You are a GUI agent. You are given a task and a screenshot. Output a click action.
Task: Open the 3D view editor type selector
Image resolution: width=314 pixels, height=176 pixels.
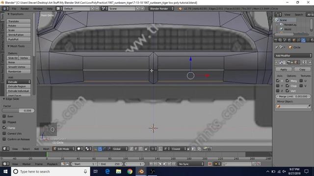[5, 149]
